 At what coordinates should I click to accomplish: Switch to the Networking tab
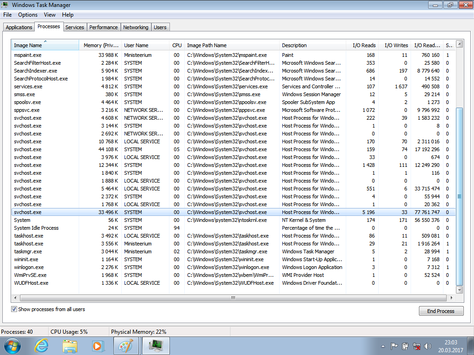[x=136, y=27]
